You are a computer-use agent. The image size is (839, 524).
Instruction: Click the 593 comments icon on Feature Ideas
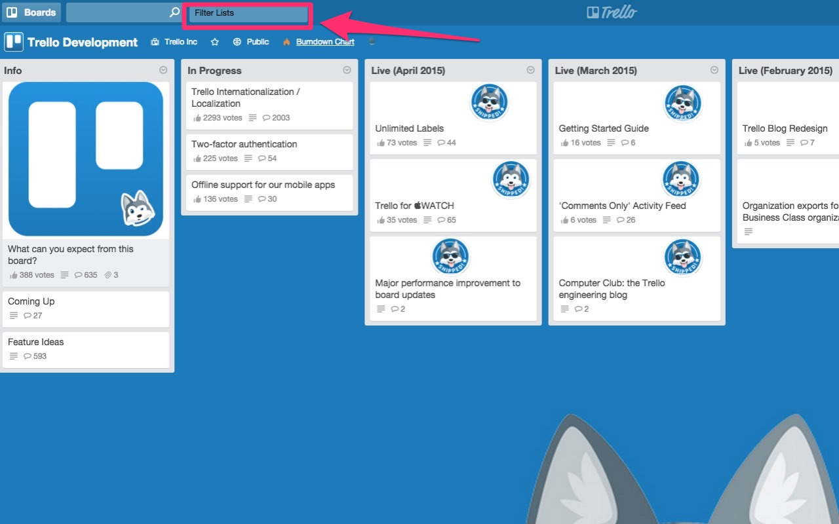click(27, 356)
